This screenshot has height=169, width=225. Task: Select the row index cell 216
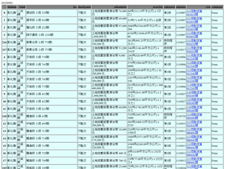[x=4, y=42]
